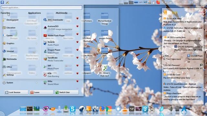The image size is (207, 116).
Task: Click the red tray notification icon
Action: 158,2
